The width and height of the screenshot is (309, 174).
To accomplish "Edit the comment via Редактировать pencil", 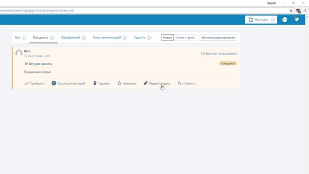I will (156, 84).
